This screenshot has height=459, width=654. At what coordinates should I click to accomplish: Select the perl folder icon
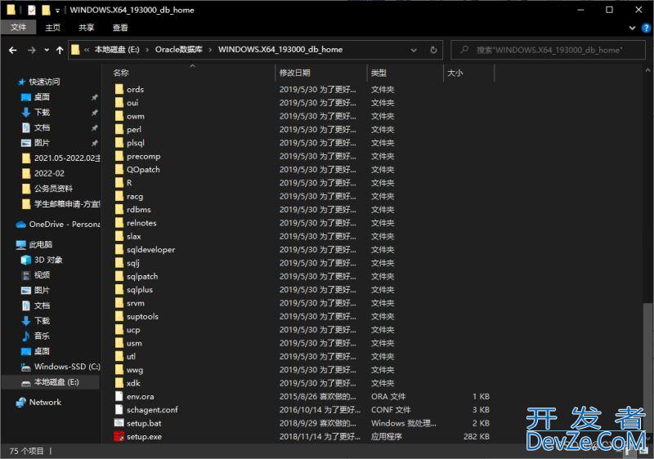[x=119, y=130]
